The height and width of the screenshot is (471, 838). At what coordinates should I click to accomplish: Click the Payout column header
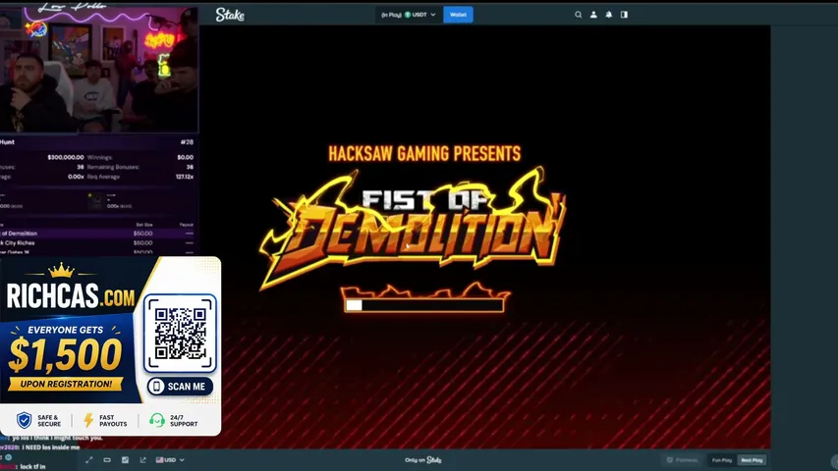tap(186, 225)
